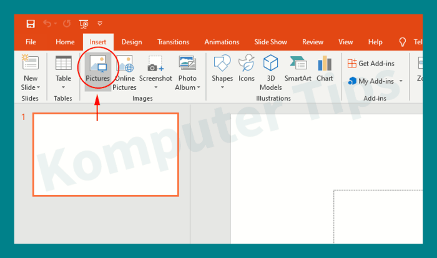Click the dotted placeholder box on slide
This screenshot has width=437, height=258.
(x=378, y=217)
